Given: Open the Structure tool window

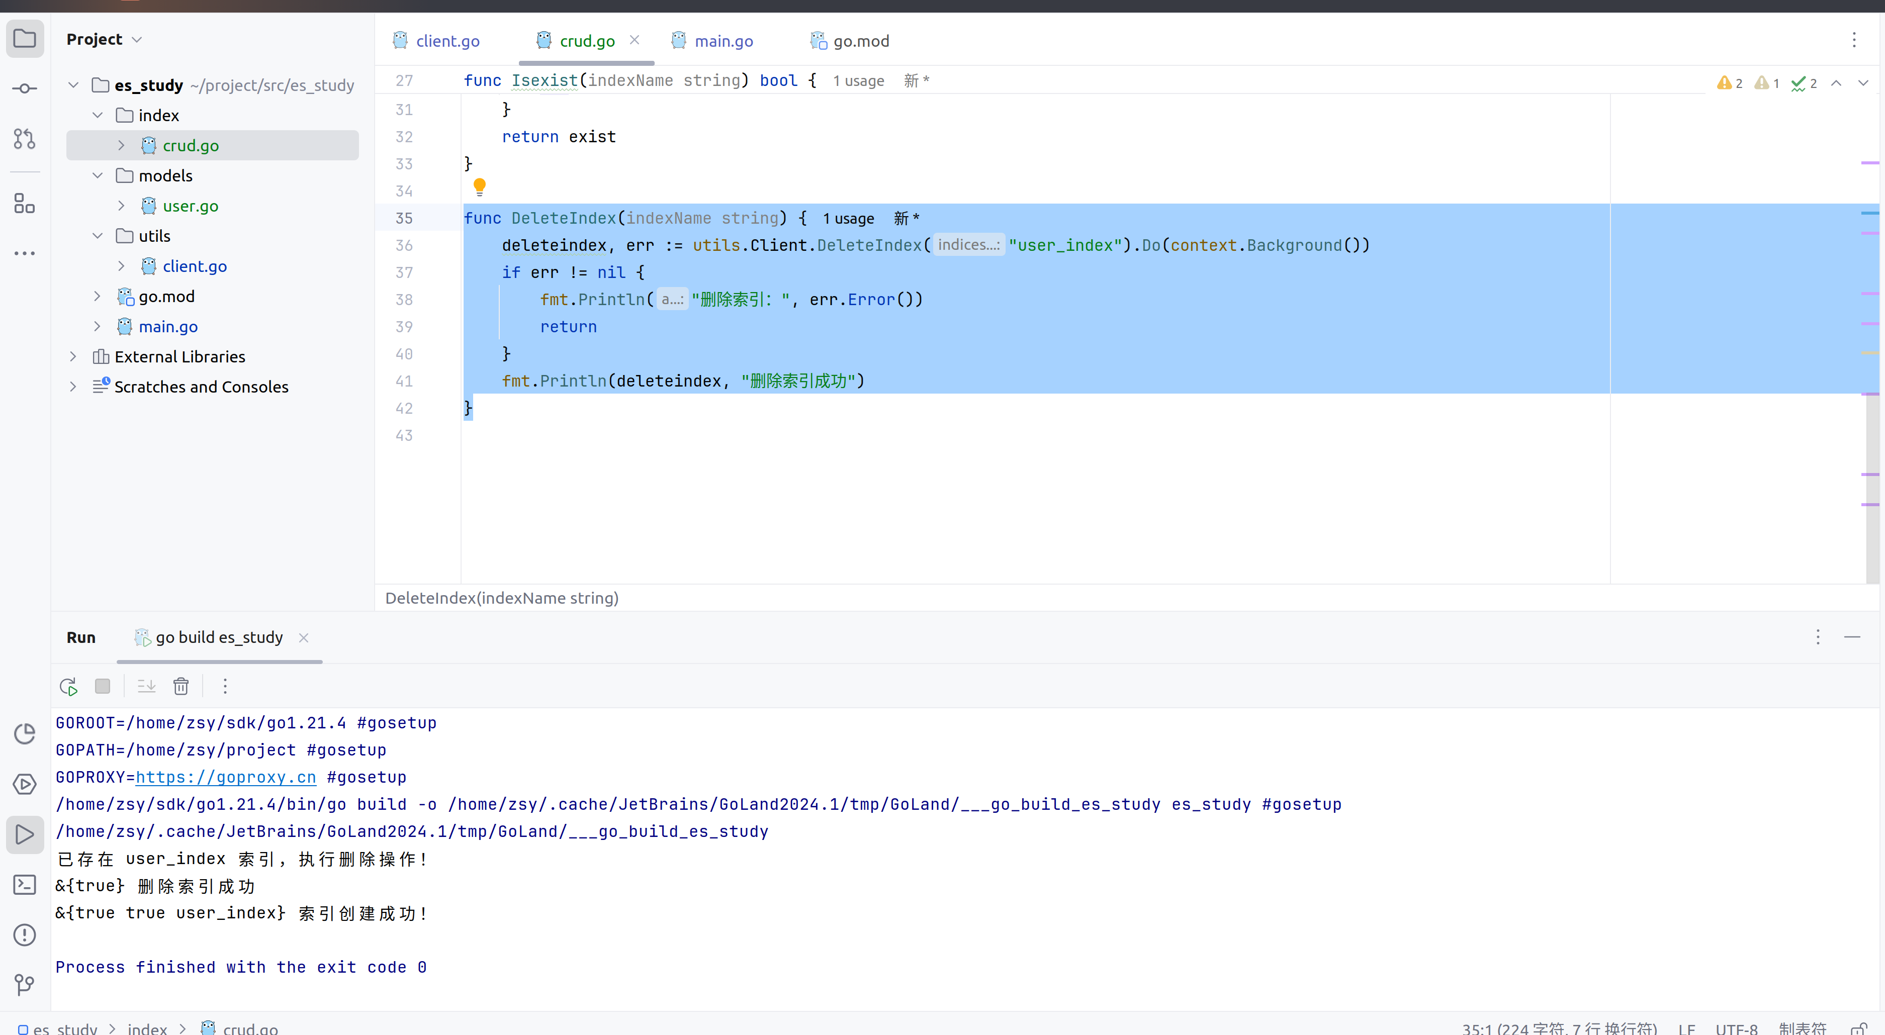Looking at the screenshot, I should coord(25,203).
